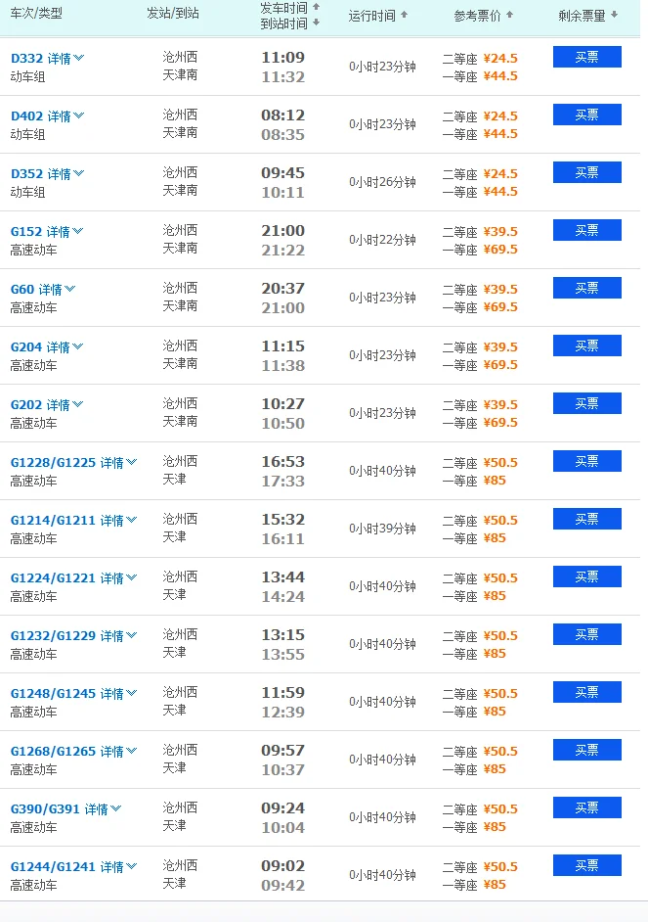Expand details for train G1244/G1241

click(114, 865)
